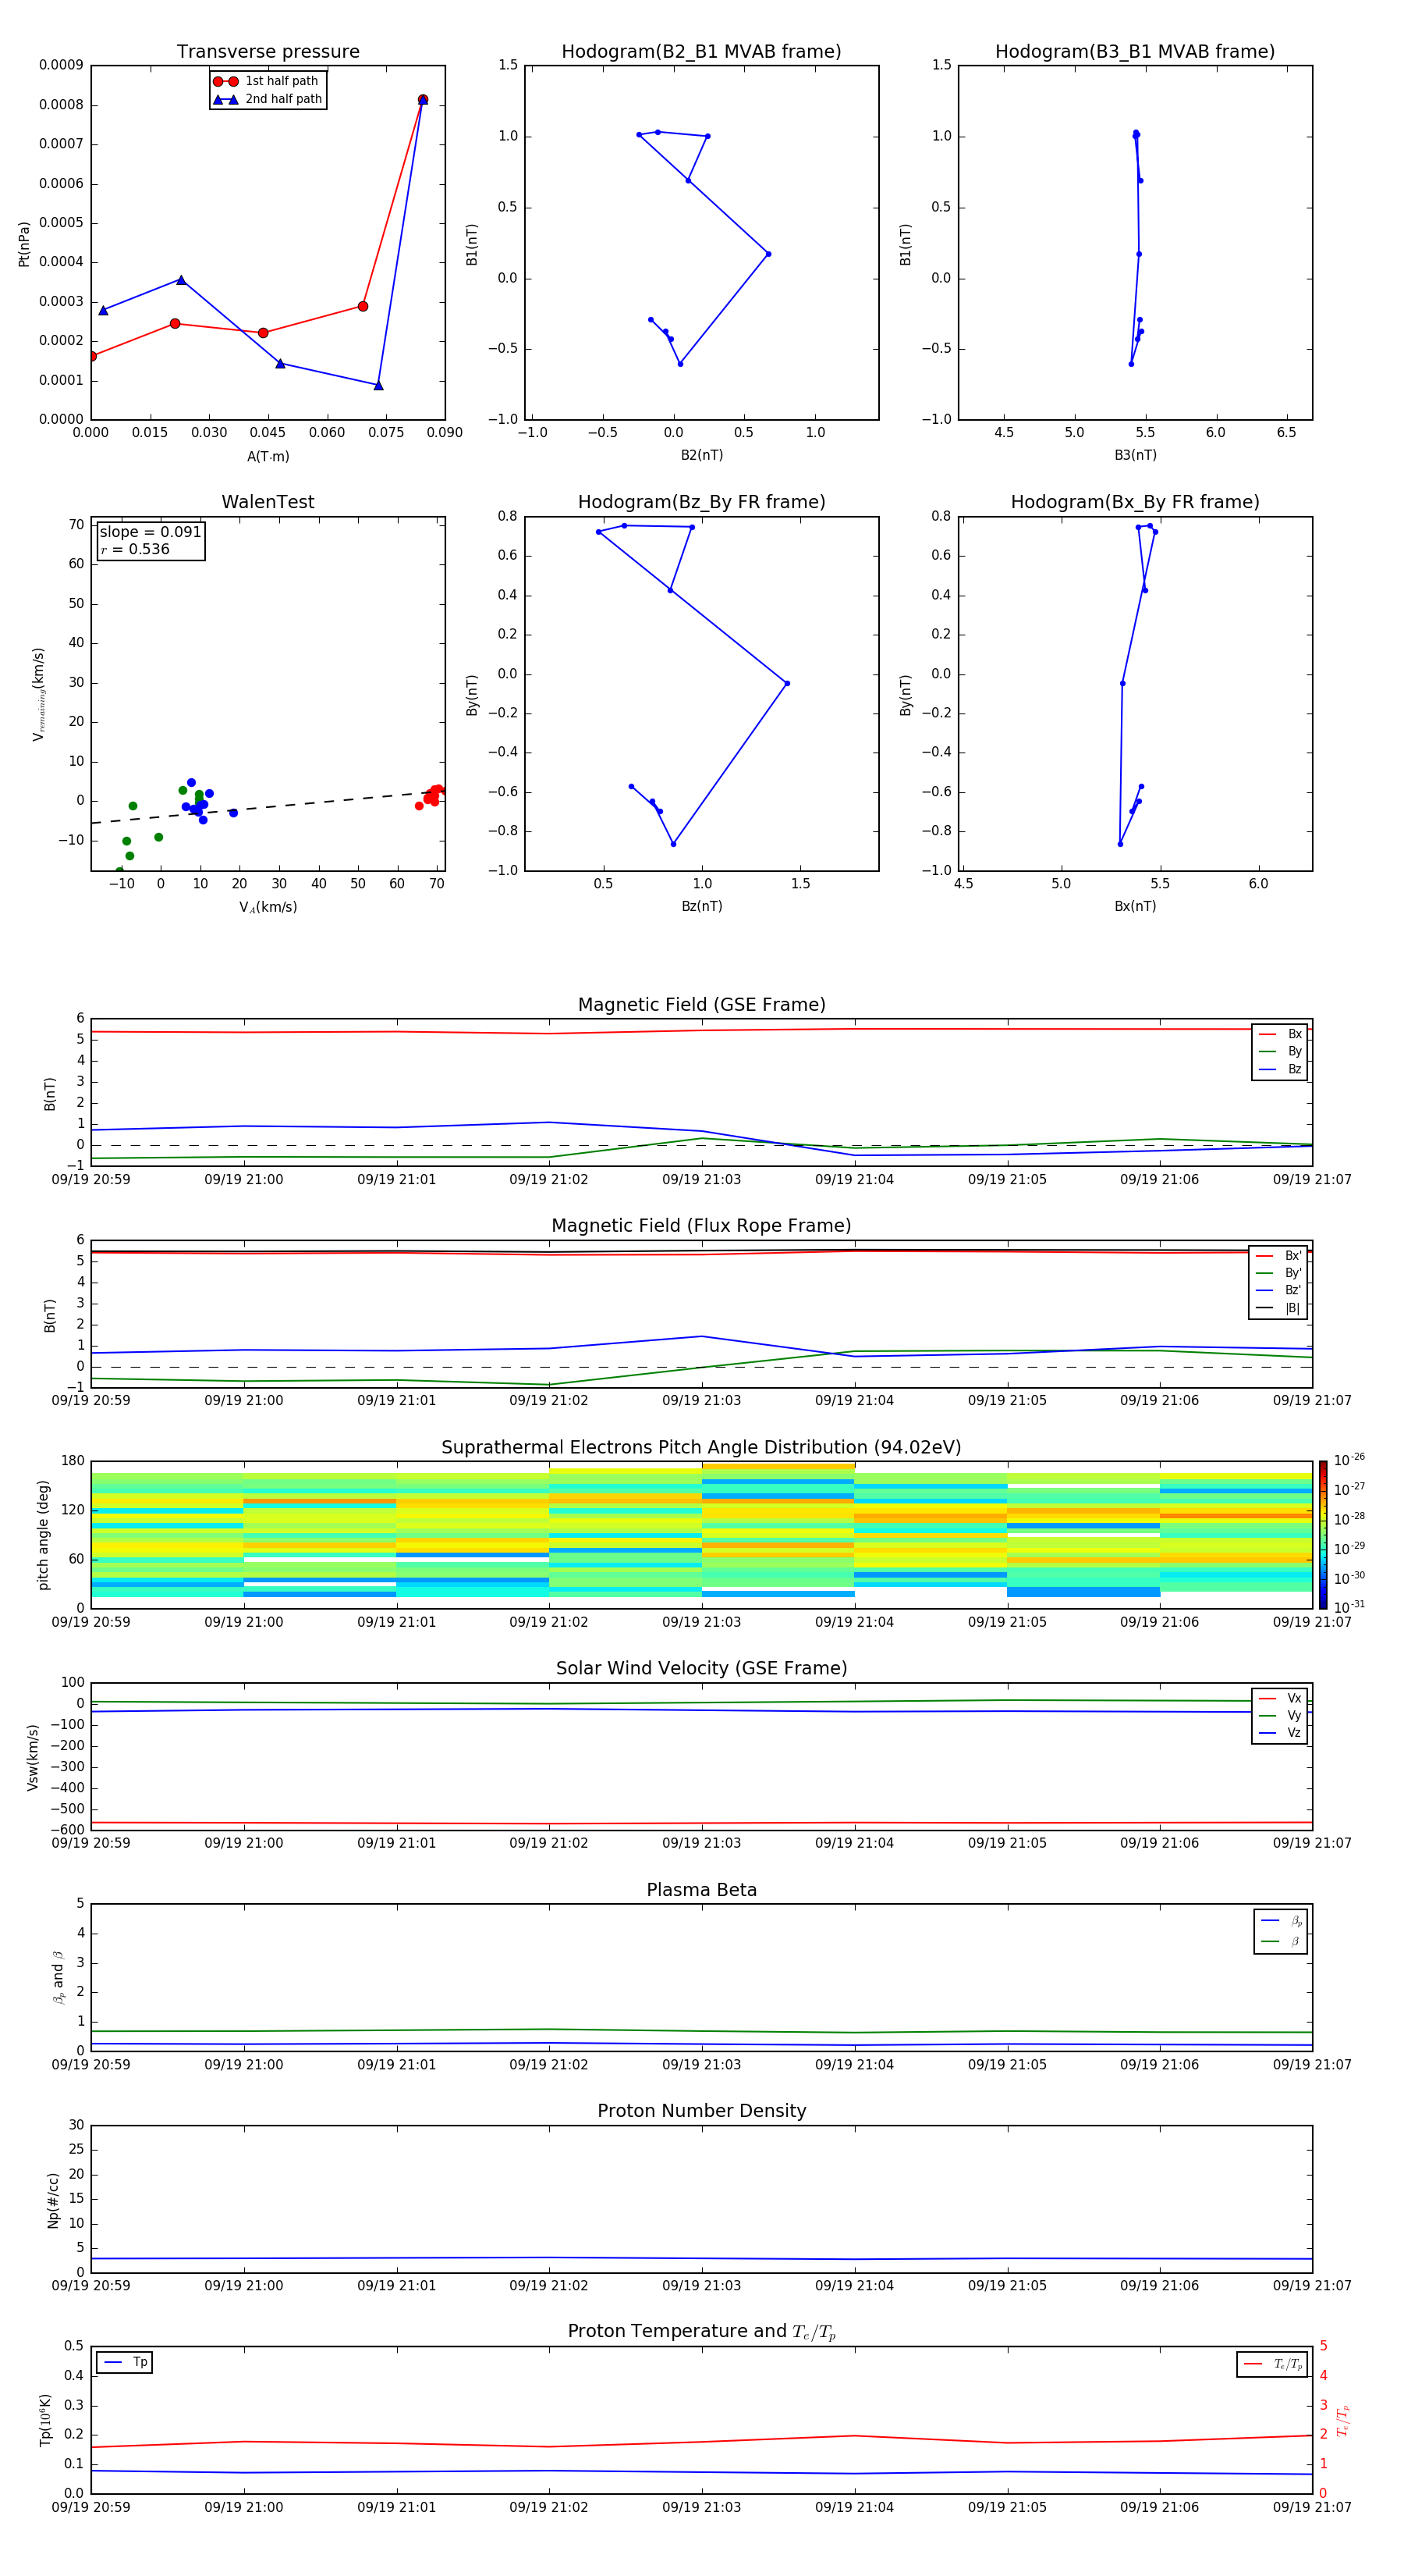Click the 'Magnetic Field (GSE Frame)' title
The height and width of the screenshot is (2576, 1404).
[x=701, y=1005]
